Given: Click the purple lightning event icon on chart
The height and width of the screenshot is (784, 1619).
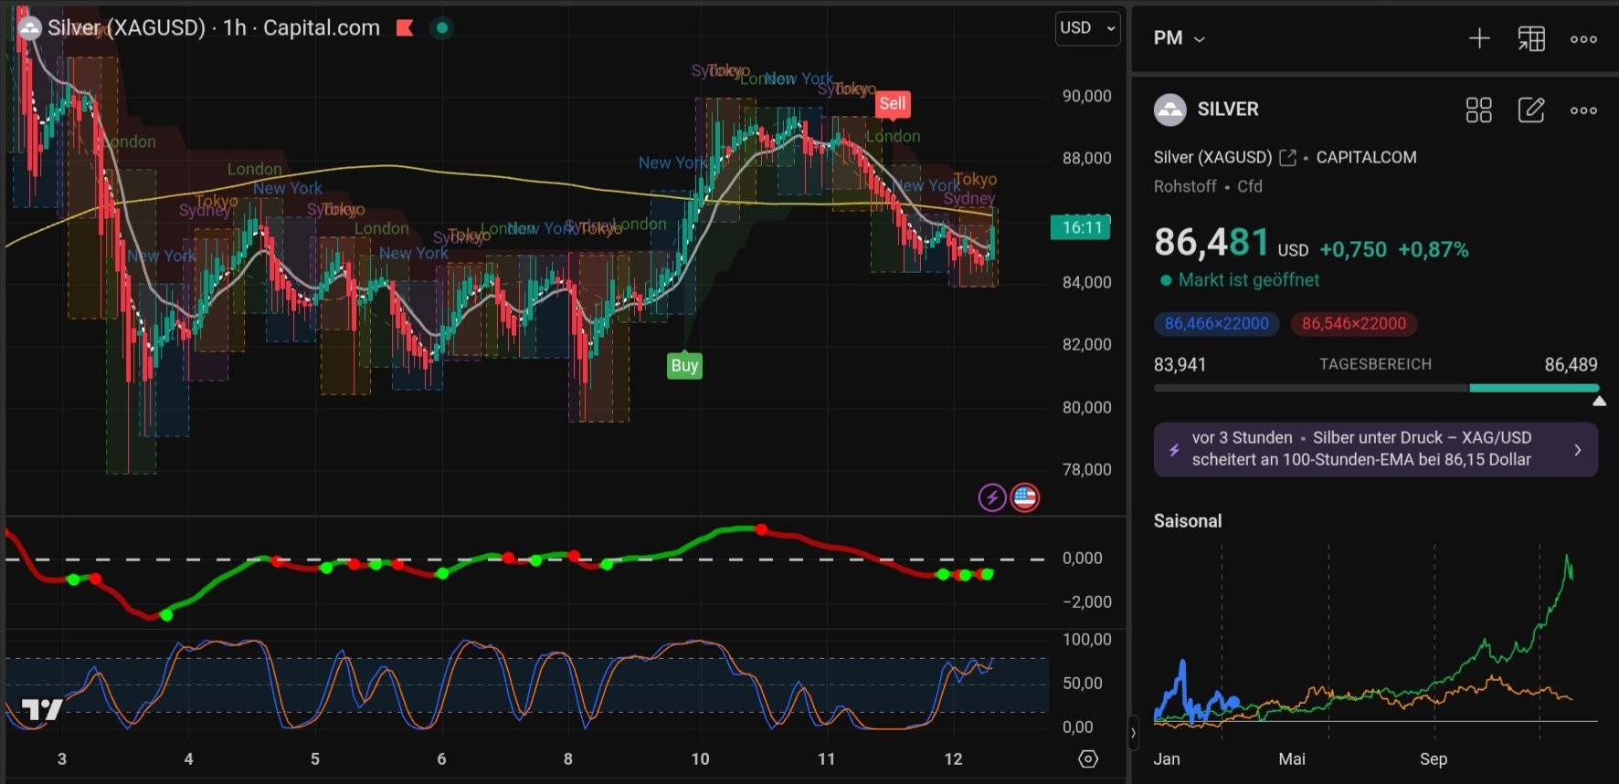Looking at the screenshot, I should pos(992,497).
